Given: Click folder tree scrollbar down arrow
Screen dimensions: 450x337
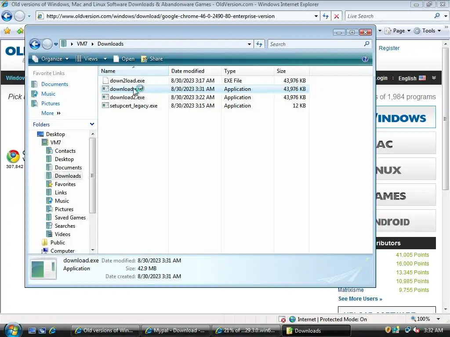Looking at the screenshot, I should 92,250.
